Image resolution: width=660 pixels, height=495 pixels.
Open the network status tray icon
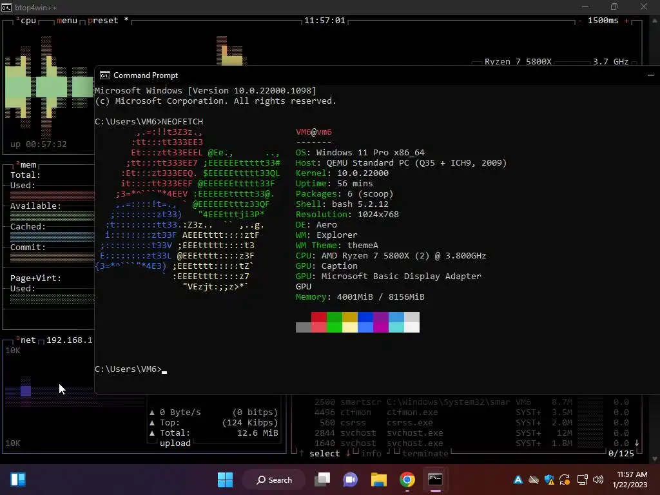[582, 480]
